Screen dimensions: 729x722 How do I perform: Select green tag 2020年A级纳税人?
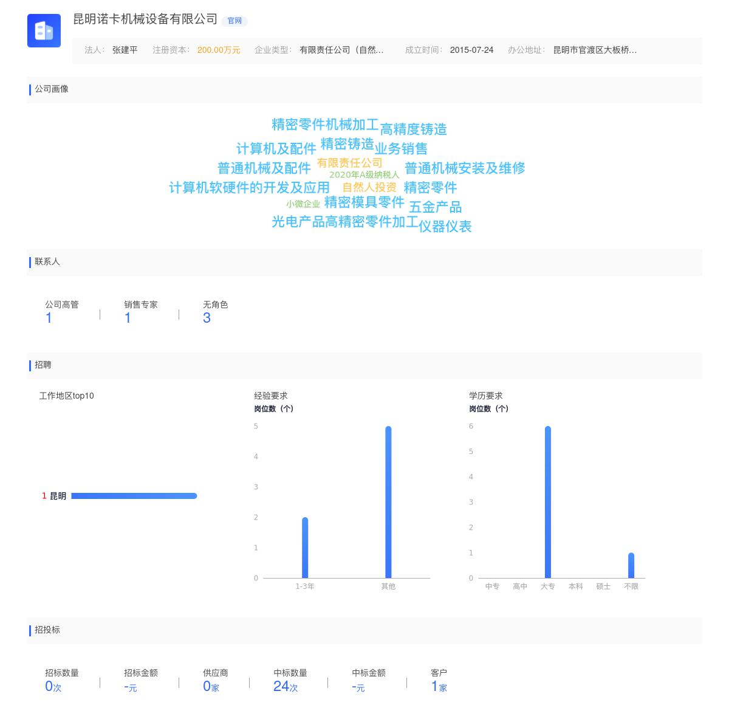click(x=364, y=175)
